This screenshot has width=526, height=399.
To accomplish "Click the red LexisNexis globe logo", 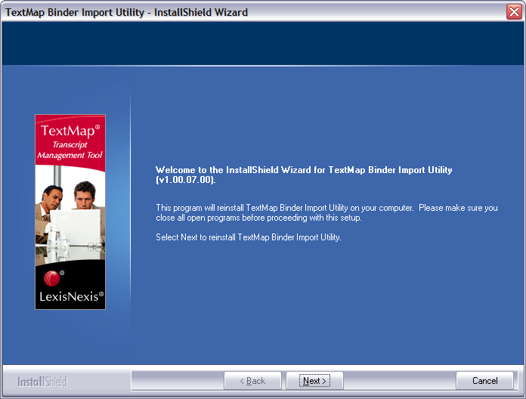I will tap(51, 278).
